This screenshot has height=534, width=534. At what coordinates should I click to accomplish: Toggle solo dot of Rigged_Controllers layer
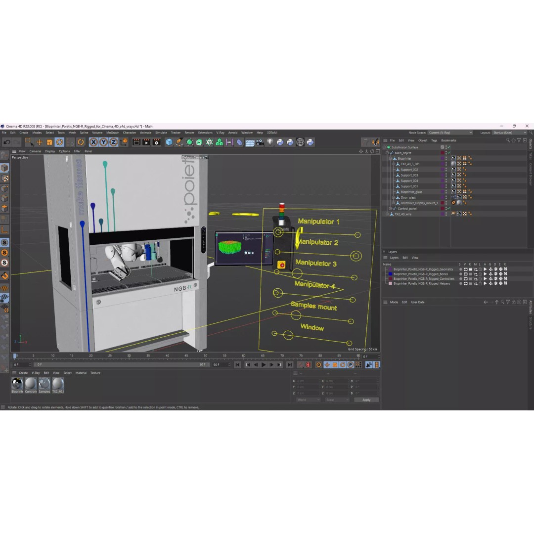460,279
